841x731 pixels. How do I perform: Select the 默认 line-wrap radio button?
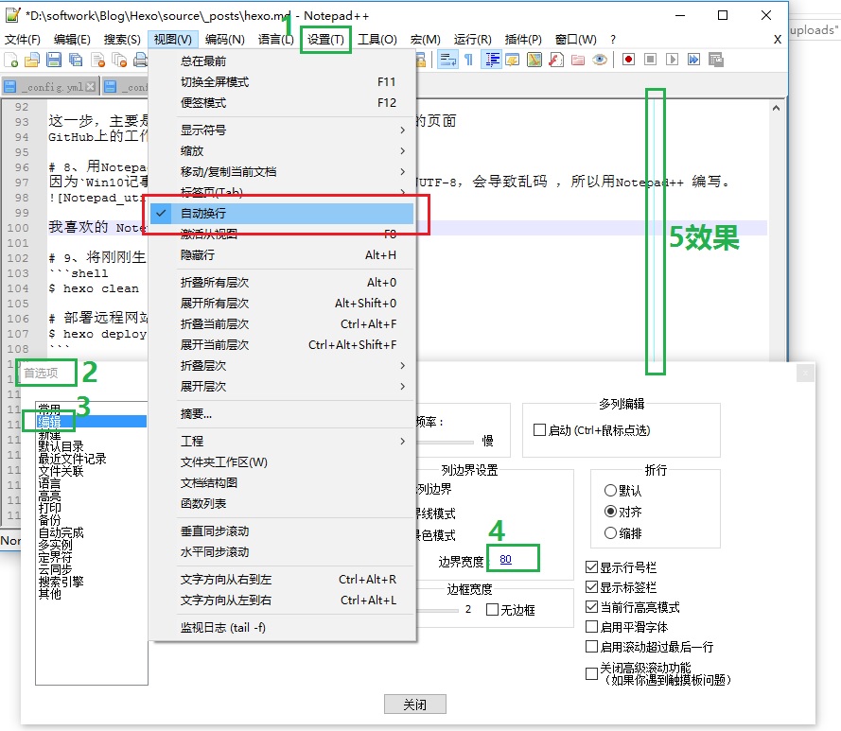[610, 490]
